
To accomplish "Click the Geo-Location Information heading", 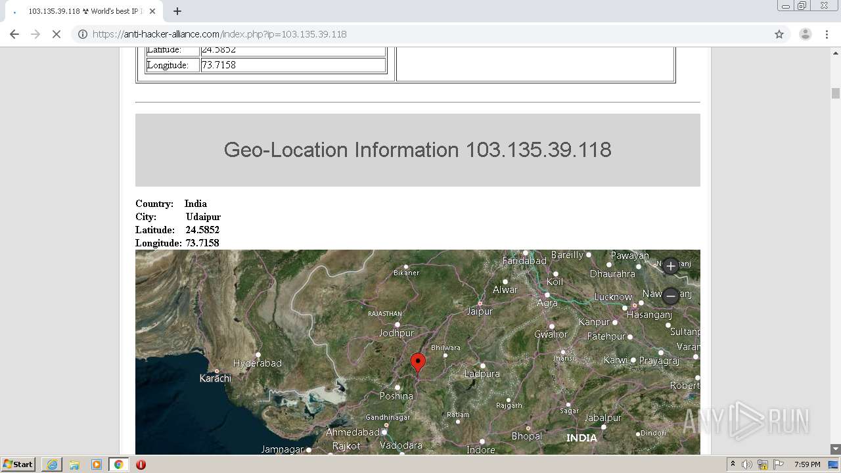I will tap(418, 150).
